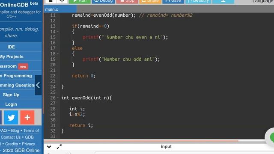The width and height of the screenshot is (274, 154).
Task: Click the download code icon button
Action: (223, 1)
